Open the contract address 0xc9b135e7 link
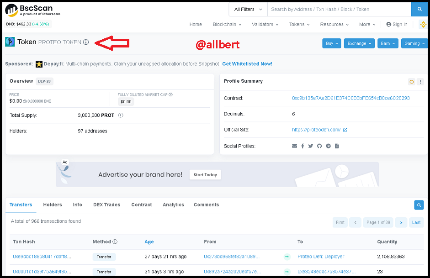The image size is (430, 278). (x=351, y=98)
